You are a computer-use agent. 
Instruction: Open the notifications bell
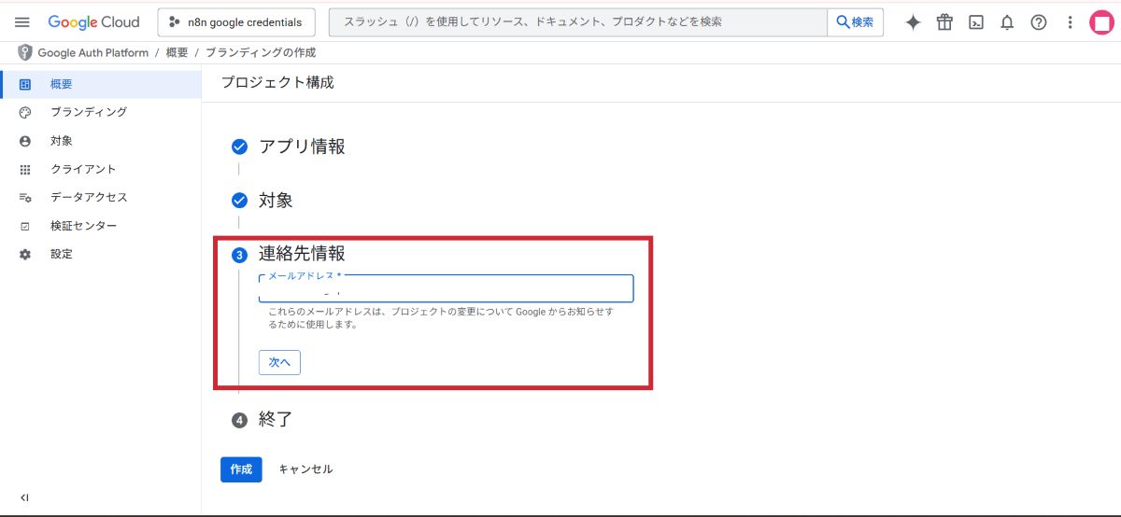pyautogui.click(x=1007, y=22)
